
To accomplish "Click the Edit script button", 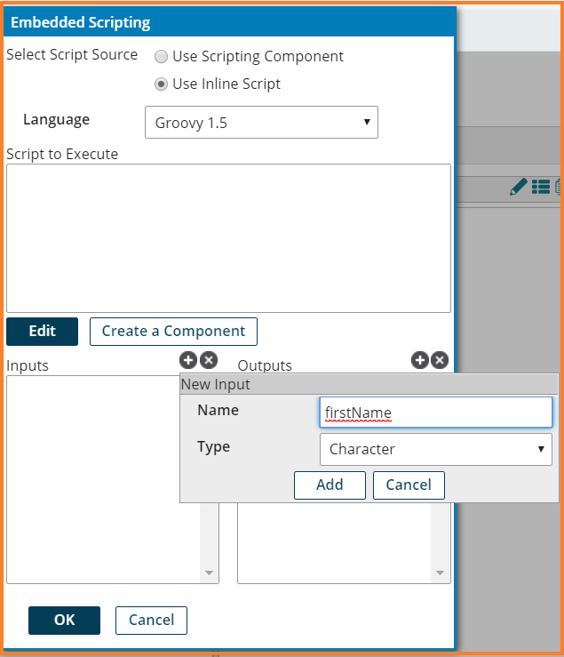I will pyautogui.click(x=42, y=331).
